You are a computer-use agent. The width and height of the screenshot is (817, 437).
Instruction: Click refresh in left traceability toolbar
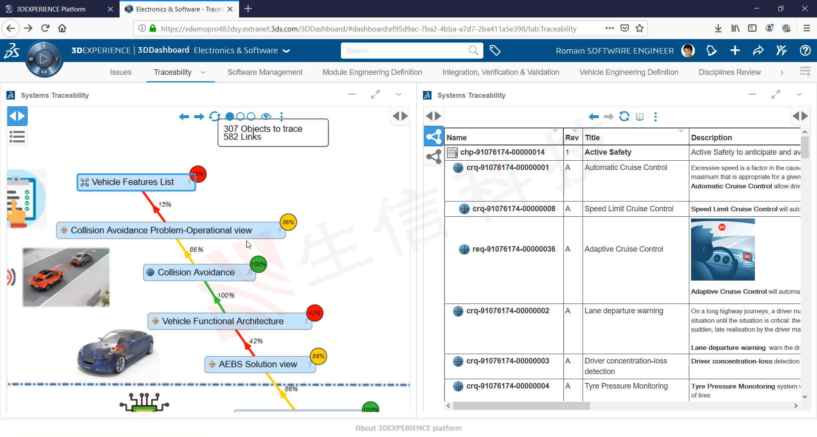(x=215, y=116)
